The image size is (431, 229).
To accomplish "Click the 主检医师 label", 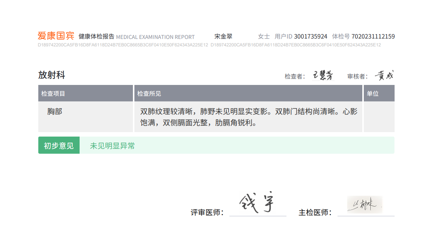I will pyautogui.click(x=315, y=212).
